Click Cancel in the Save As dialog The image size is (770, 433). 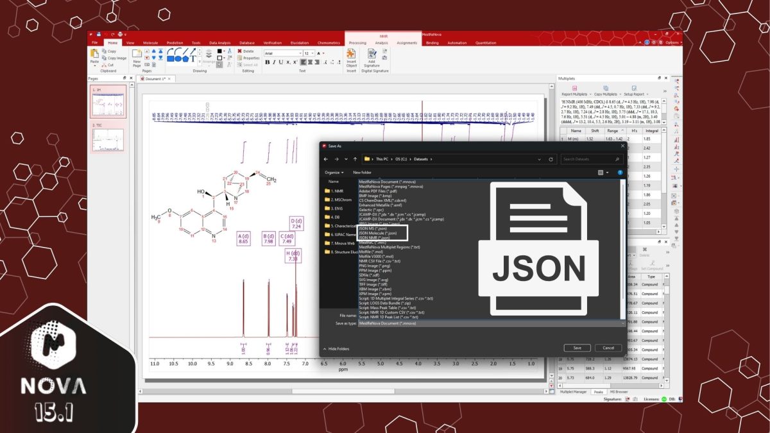click(x=608, y=348)
